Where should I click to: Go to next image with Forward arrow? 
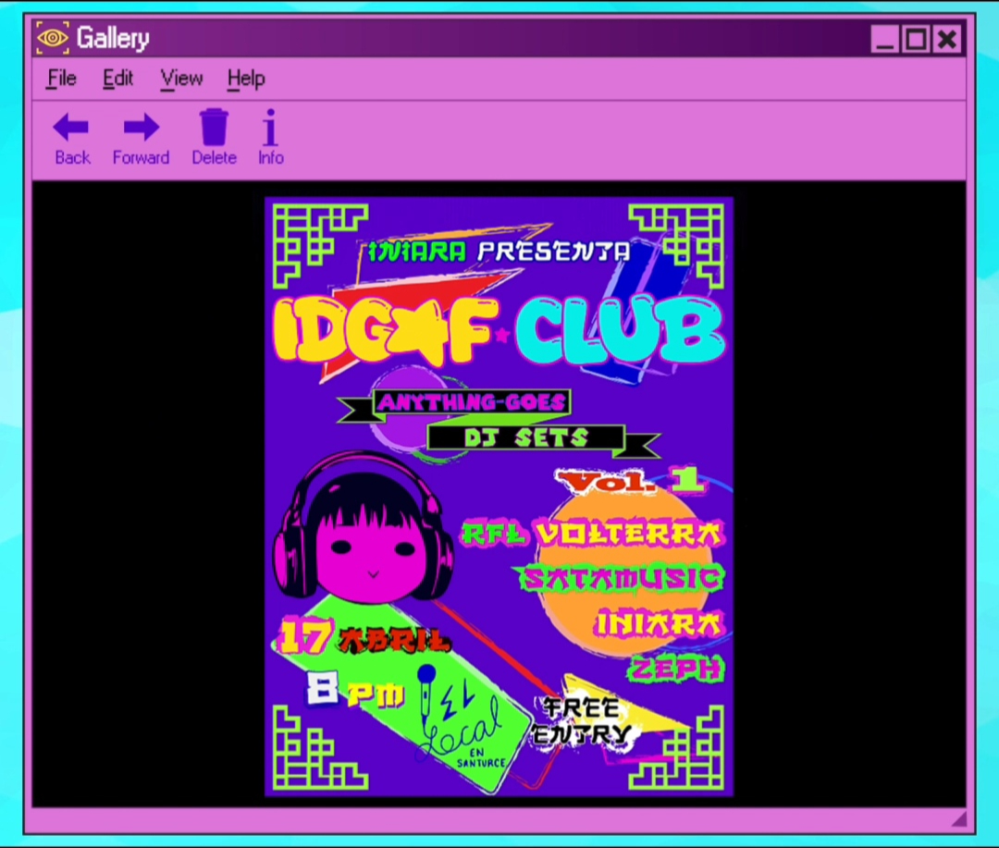coord(141,128)
